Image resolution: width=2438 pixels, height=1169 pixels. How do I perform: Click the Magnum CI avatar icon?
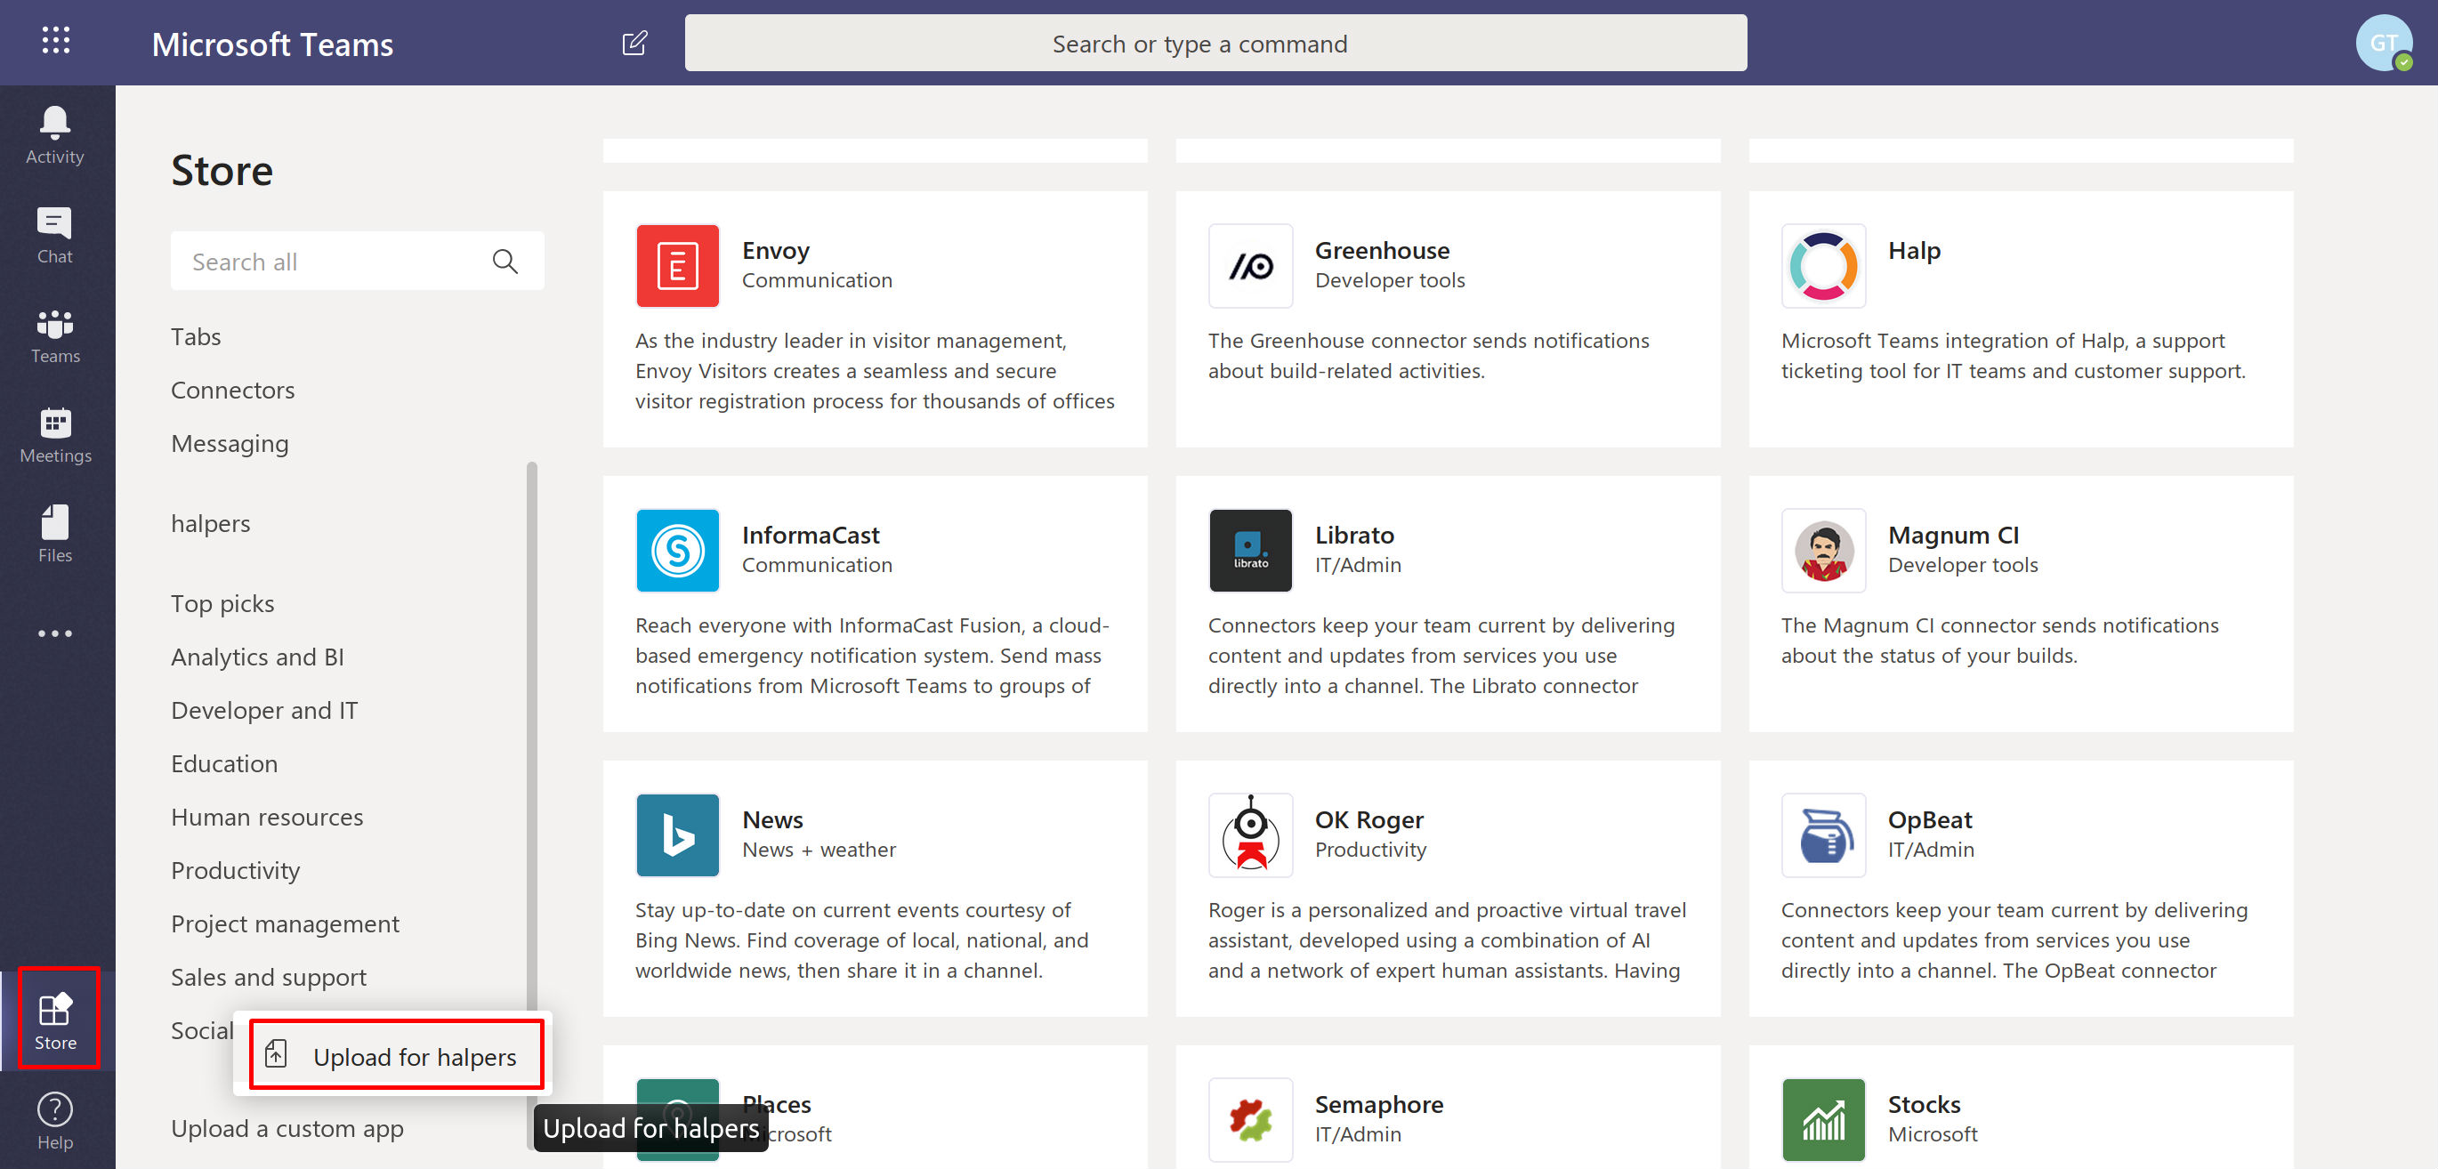[1823, 551]
